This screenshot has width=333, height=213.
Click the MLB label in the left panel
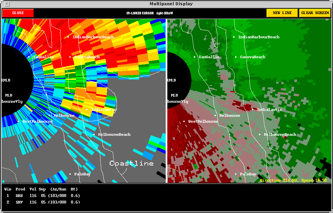tap(8, 95)
